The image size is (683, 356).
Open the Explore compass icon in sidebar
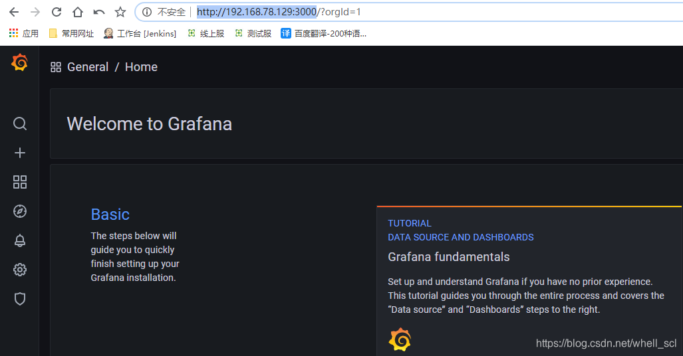(x=19, y=211)
